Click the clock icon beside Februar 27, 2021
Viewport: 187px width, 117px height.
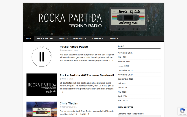60,107
